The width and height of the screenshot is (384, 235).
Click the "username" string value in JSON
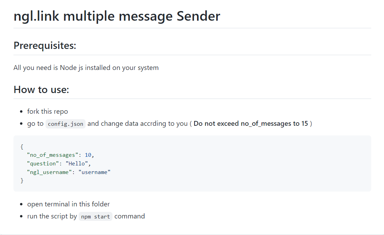point(95,172)
